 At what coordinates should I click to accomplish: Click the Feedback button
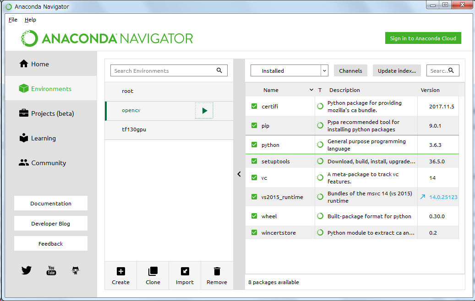point(50,243)
